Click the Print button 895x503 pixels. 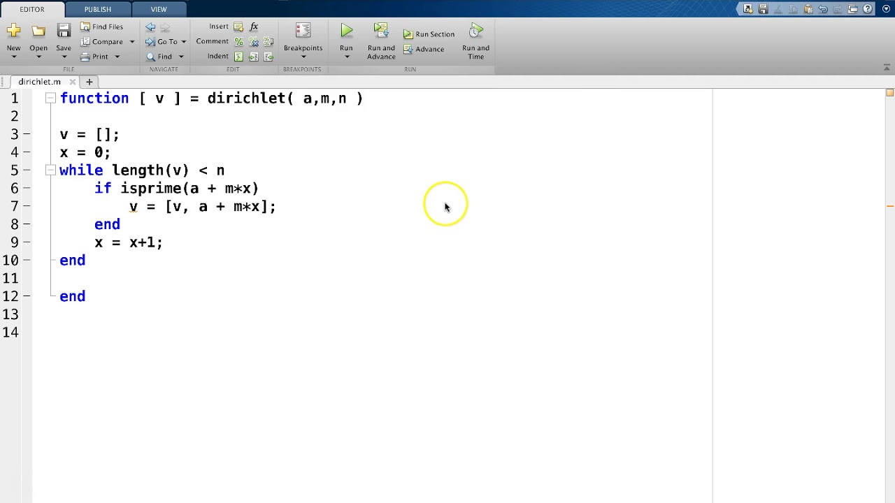pyautogui.click(x=94, y=57)
